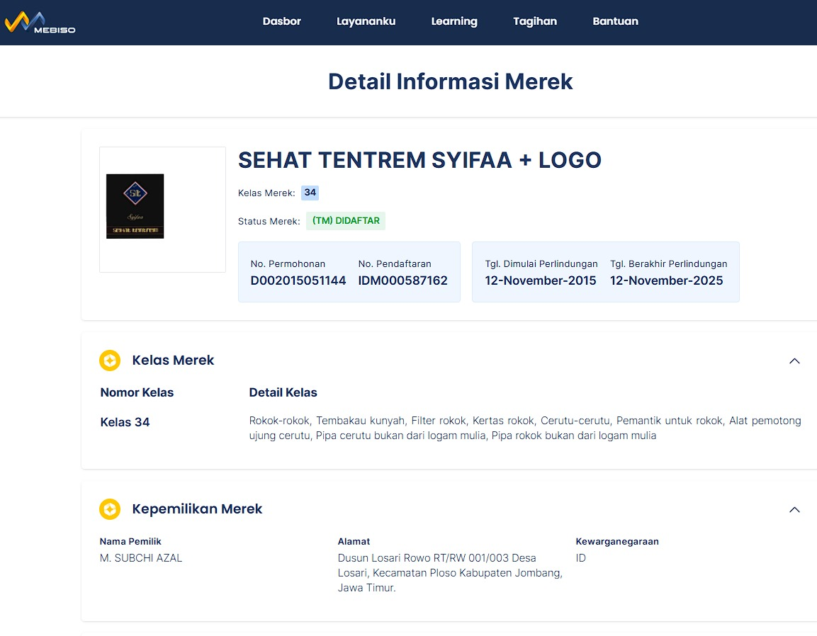Click the No. Permohonan label

tap(288, 264)
